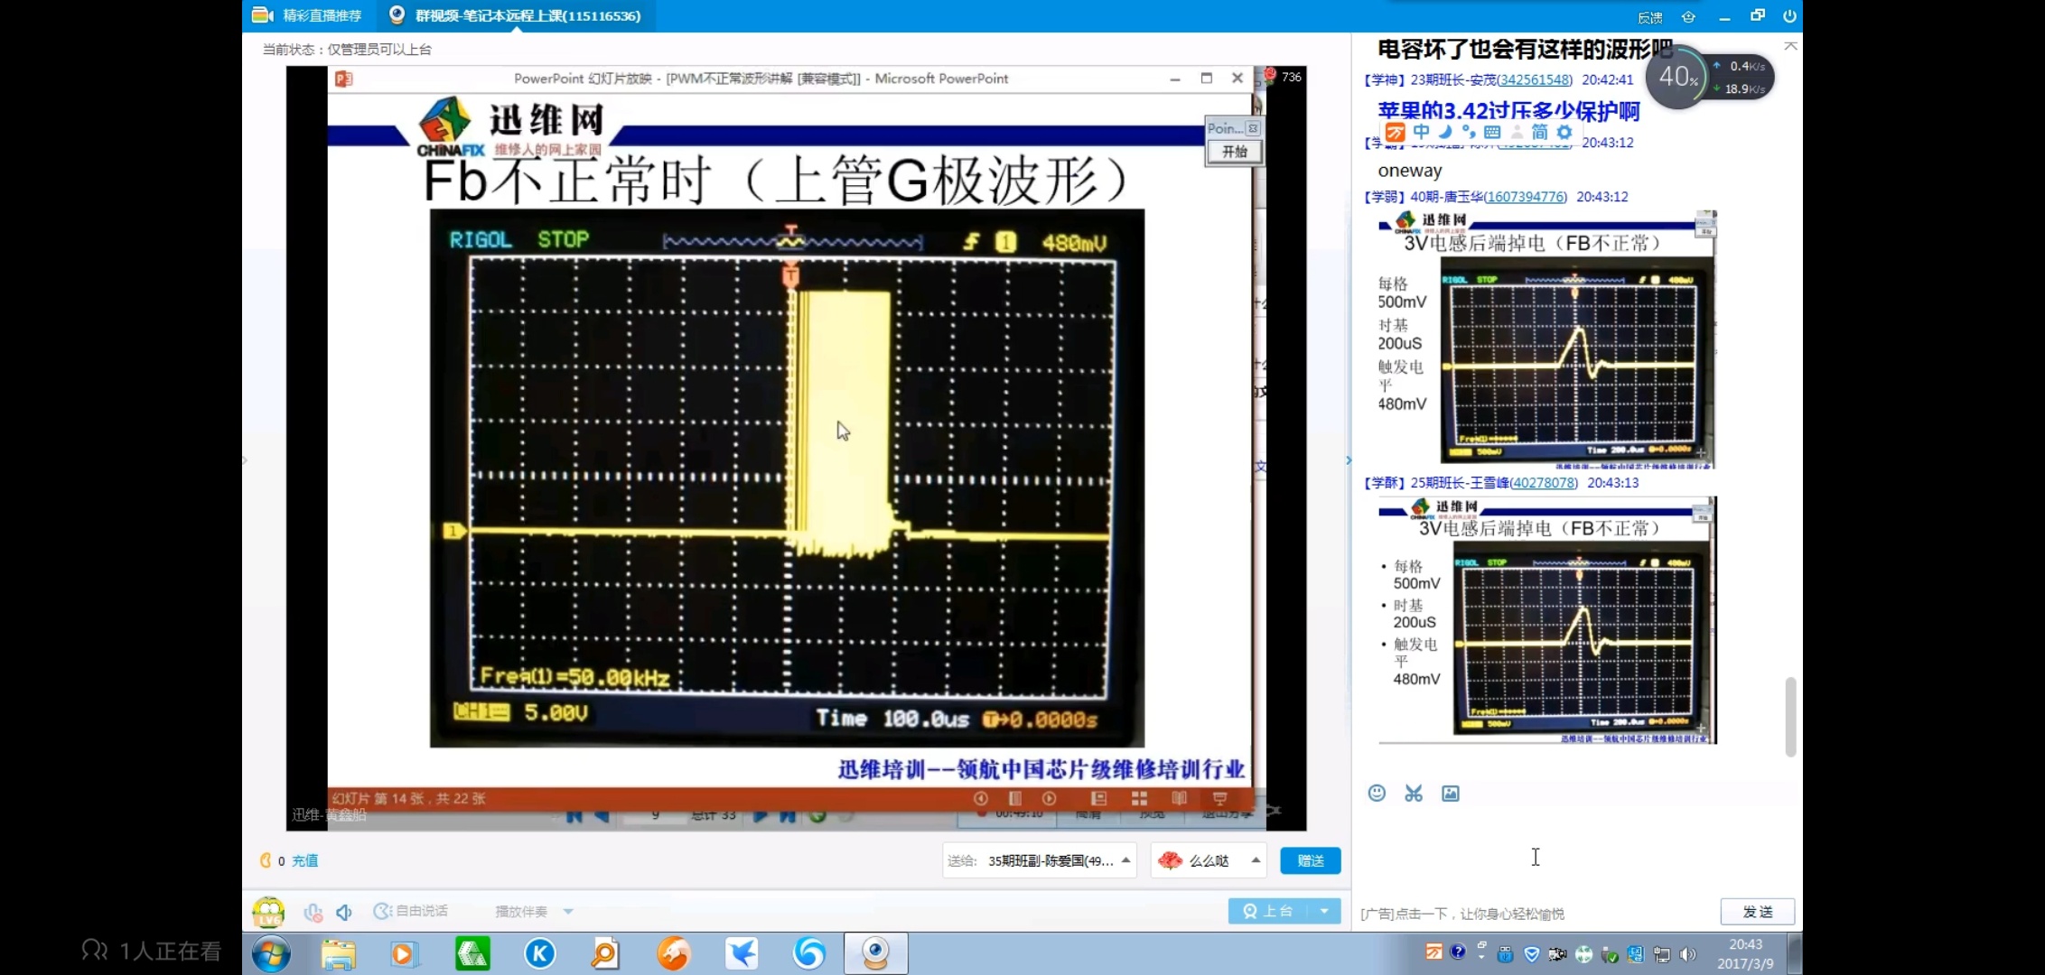Click the 充值 recharge link
Viewport: 2045px width, 975px height.
pos(304,861)
